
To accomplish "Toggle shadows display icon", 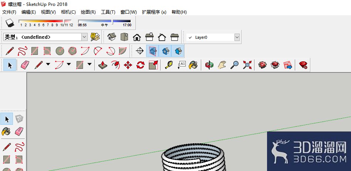I will point(10,23).
